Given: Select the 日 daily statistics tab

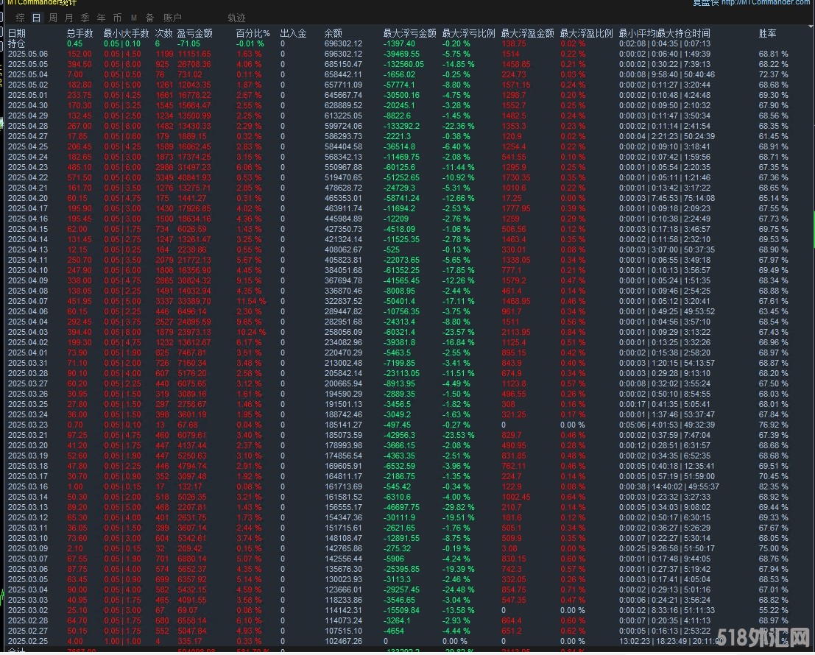Looking at the screenshot, I should click(x=36, y=18).
